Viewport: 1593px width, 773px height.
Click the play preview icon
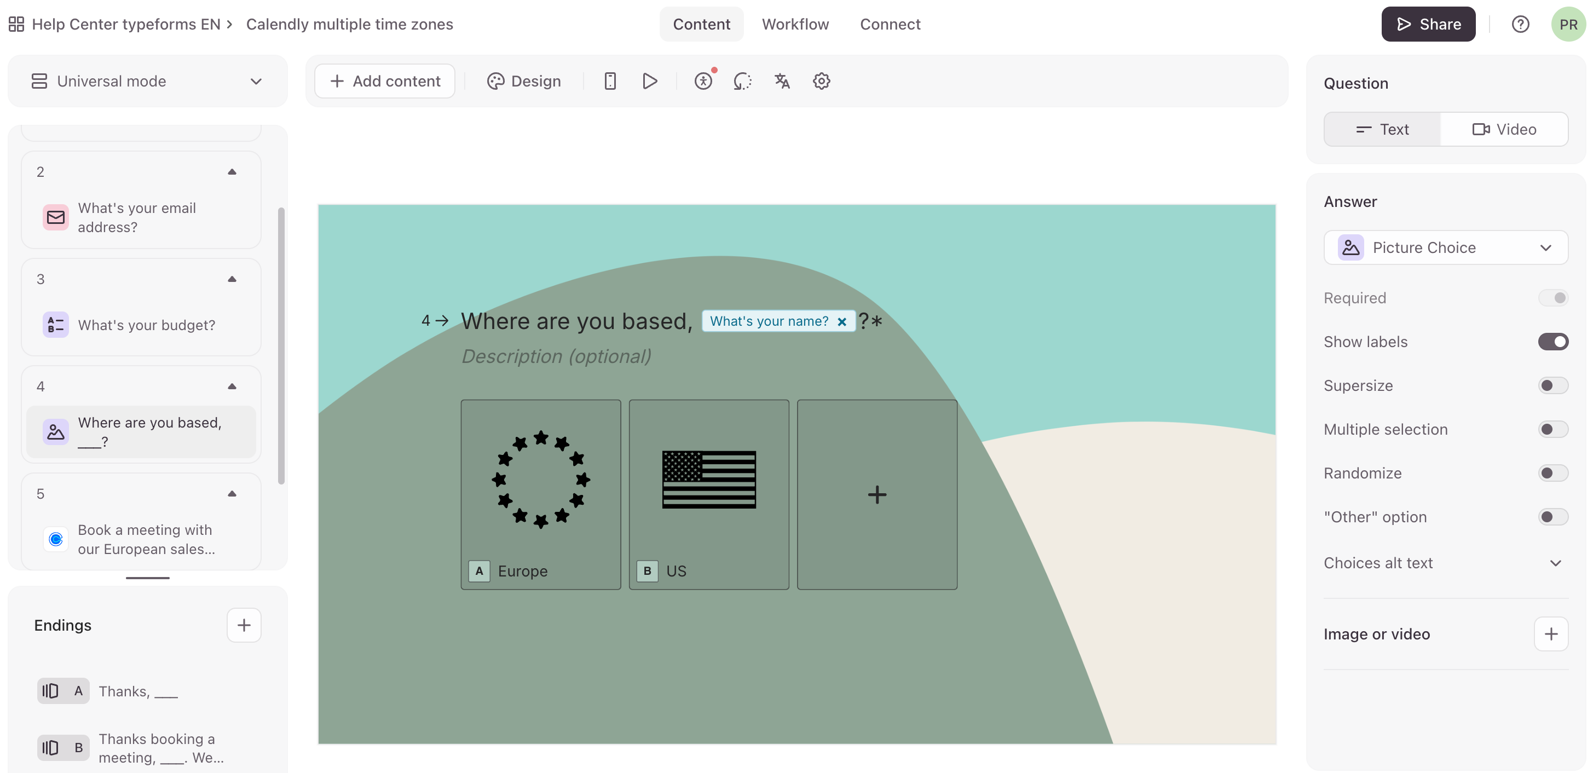649,81
